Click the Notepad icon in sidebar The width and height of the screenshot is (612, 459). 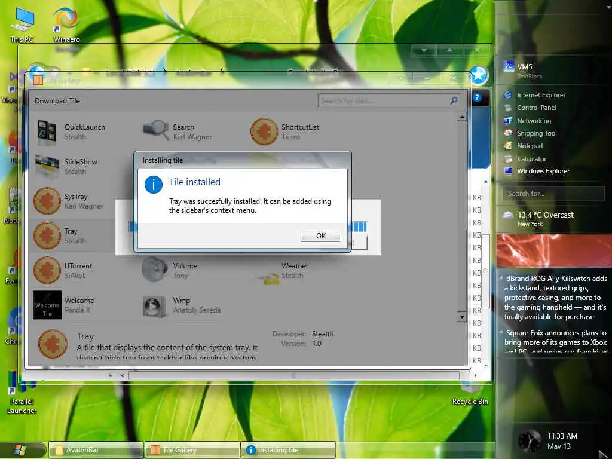tap(508, 146)
